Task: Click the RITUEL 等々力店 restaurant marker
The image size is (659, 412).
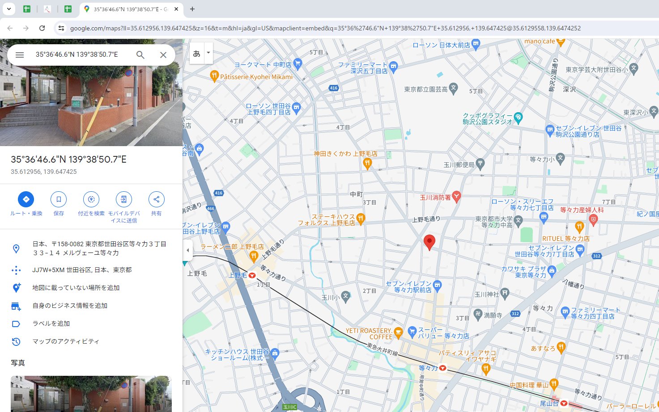Action: [x=579, y=227]
